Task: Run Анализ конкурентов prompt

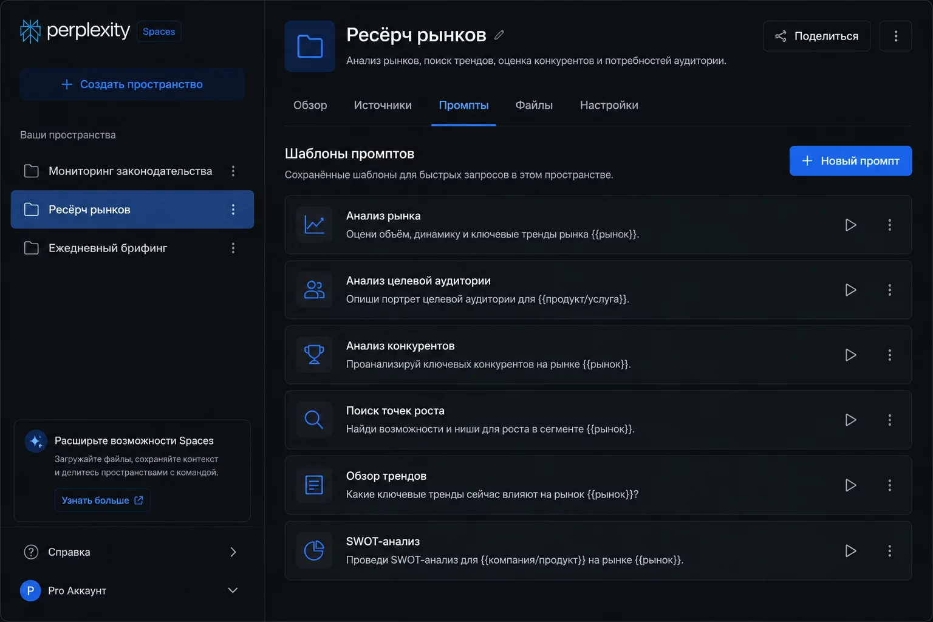Action: pyautogui.click(x=851, y=355)
